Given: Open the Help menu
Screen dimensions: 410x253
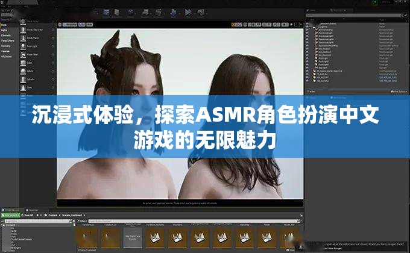Looking at the screenshot, I should [x=25, y=6].
